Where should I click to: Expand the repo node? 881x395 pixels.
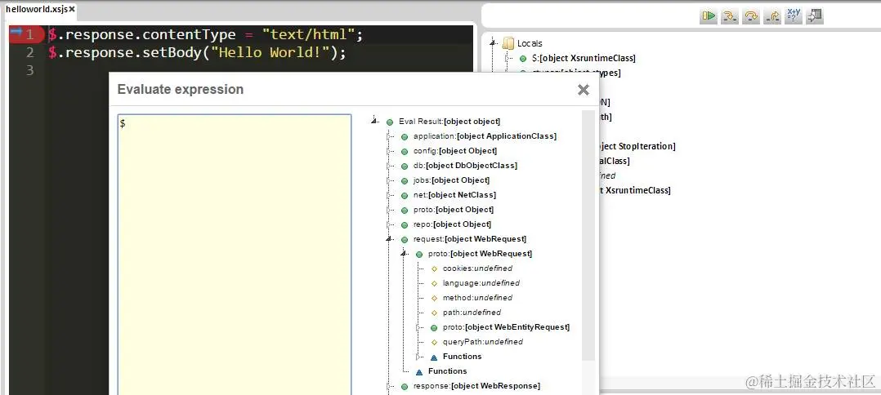coord(388,224)
